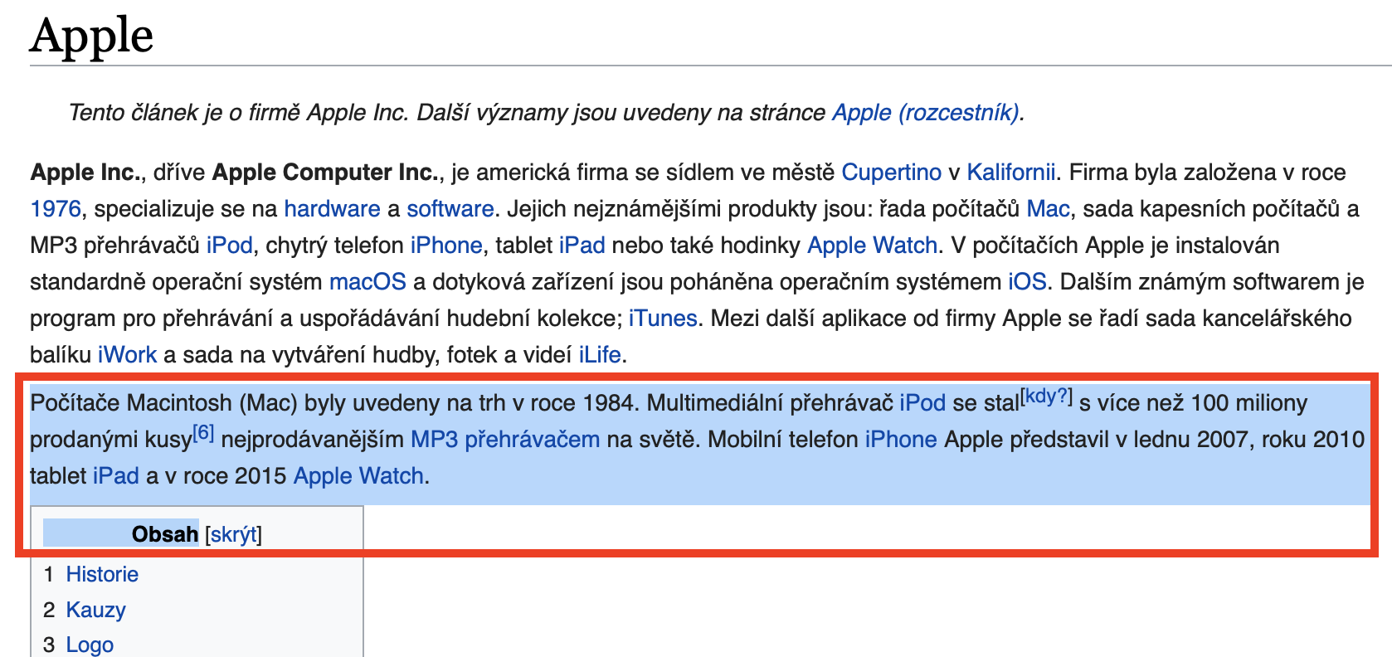
Task: Follow the iWork link
Action: point(128,355)
